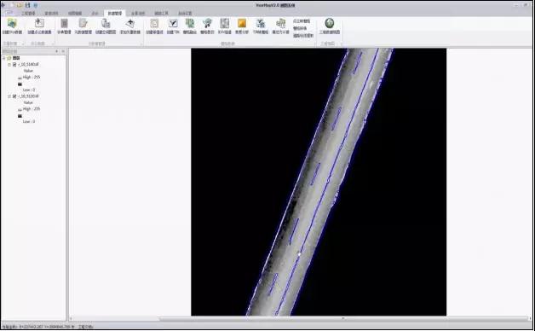Click the create contour lines icon
Viewport: 535px width, 331px height.
point(154,23)
